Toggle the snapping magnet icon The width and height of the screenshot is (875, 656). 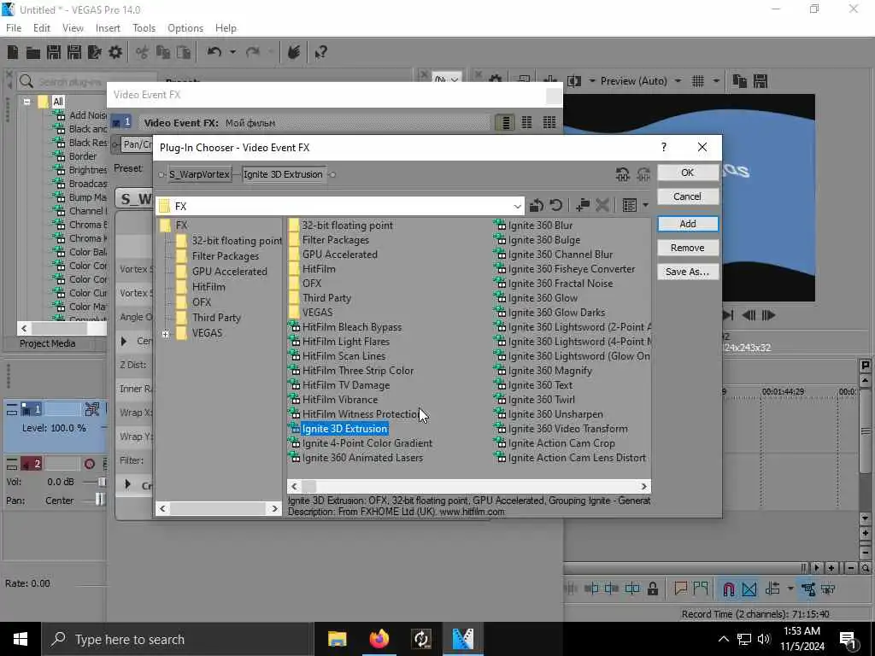tap(728, 589)
